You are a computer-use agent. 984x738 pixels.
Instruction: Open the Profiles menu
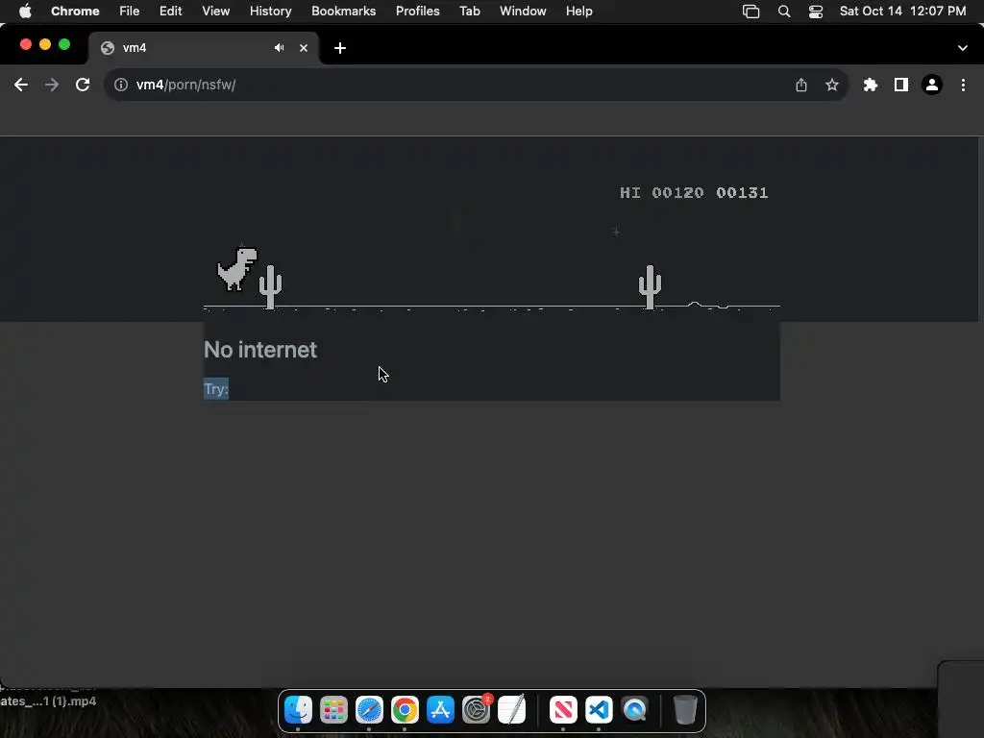417,12
